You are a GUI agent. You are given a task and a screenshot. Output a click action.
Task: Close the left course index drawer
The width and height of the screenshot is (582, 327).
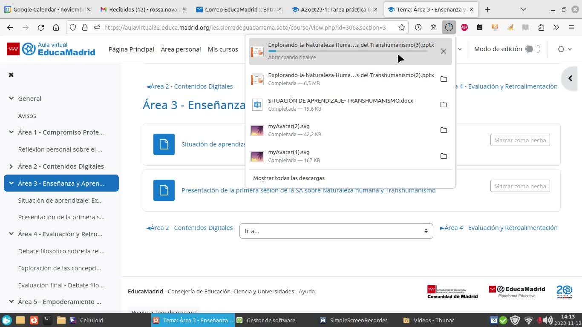coord(11,75)
